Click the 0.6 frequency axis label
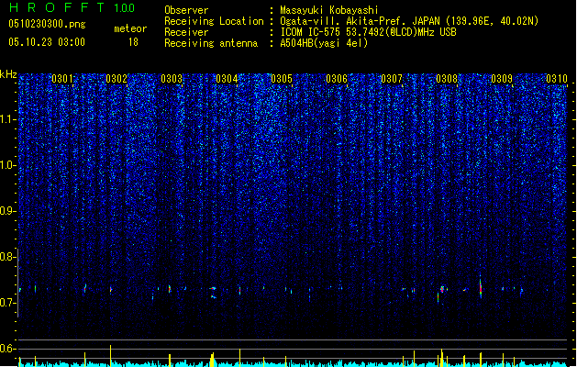 (x=7, y=349)
